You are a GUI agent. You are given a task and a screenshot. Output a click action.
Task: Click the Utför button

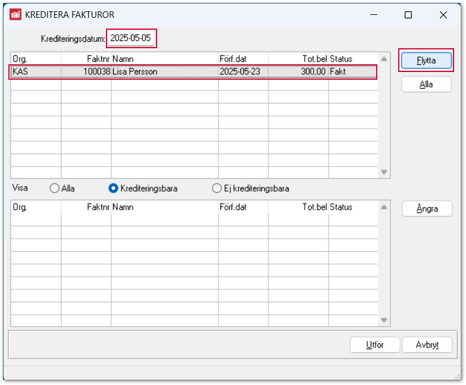point(375,345)
